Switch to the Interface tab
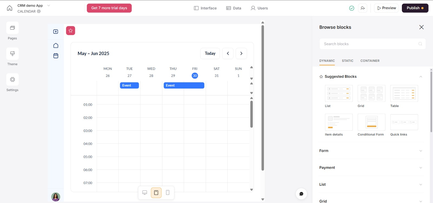The width and height of the screenshot is (433, 203). pos(205,8)
